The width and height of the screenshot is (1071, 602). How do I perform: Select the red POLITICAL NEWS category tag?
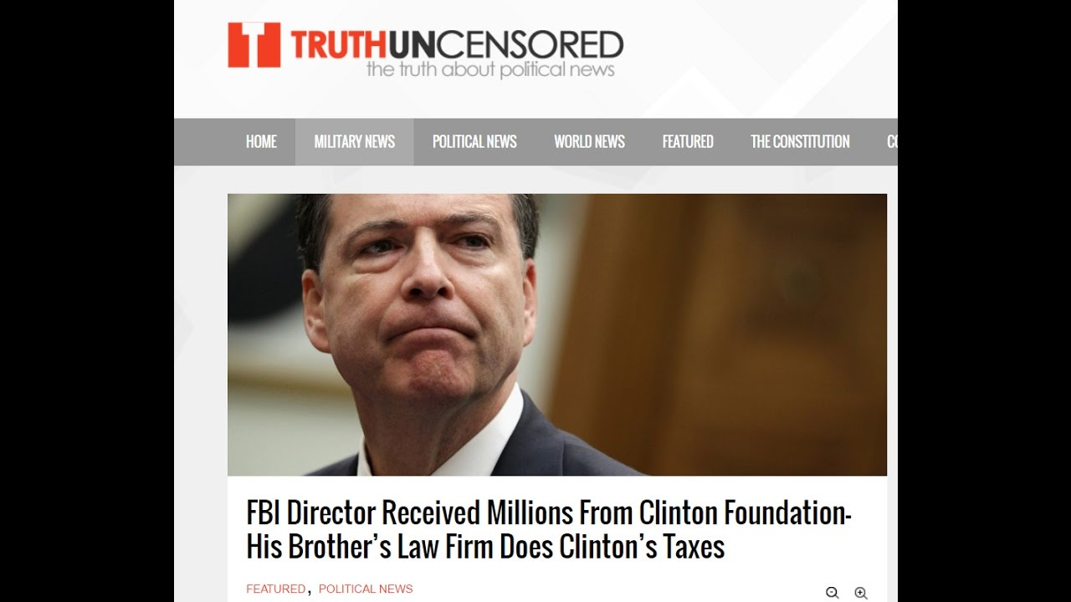click(366, 589)
